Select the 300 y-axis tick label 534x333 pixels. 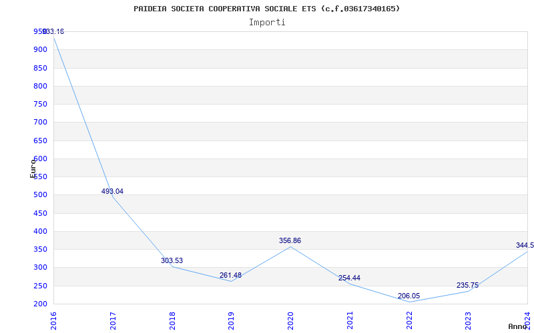click(40, 268)
